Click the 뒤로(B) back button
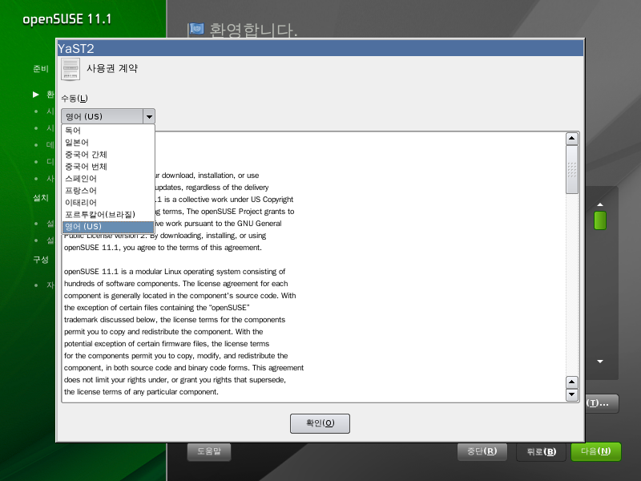The width and height of the screenshot is (641, 481). pos(542,452)
